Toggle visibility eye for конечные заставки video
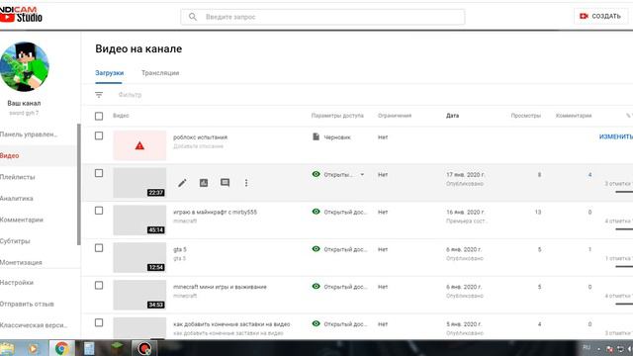Screen dimensions: 633x356 click(x=316, y=323)
